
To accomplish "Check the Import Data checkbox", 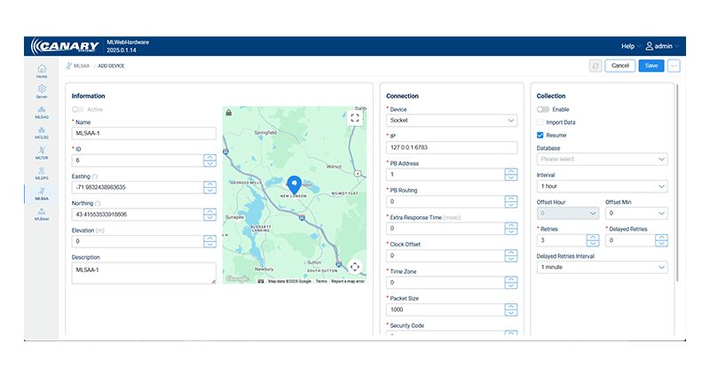I will point(540,122).
